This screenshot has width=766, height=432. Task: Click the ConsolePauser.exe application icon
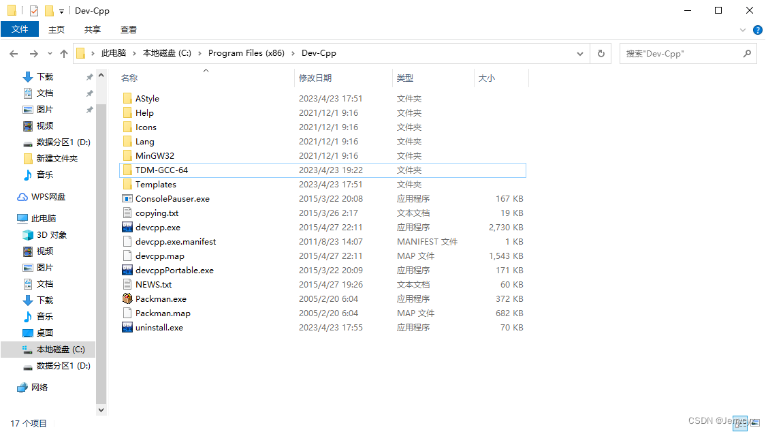127,199
